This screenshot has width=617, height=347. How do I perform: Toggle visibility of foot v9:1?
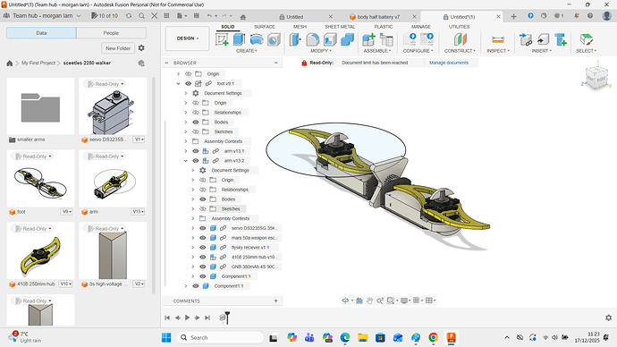[x=188, y=83]
